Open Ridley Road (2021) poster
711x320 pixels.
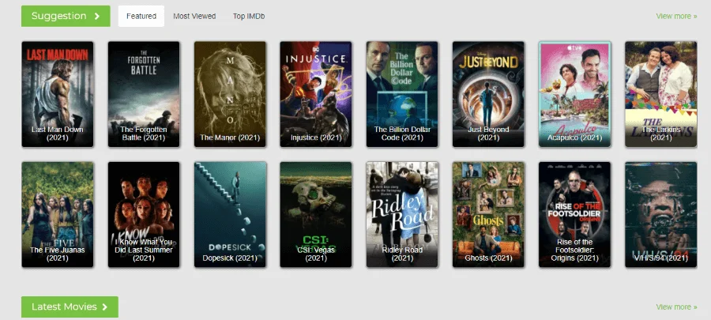point(402,214)
